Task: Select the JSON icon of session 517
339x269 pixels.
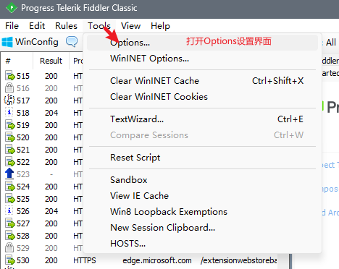Action: pyautogui.click(x=9, y=100)
